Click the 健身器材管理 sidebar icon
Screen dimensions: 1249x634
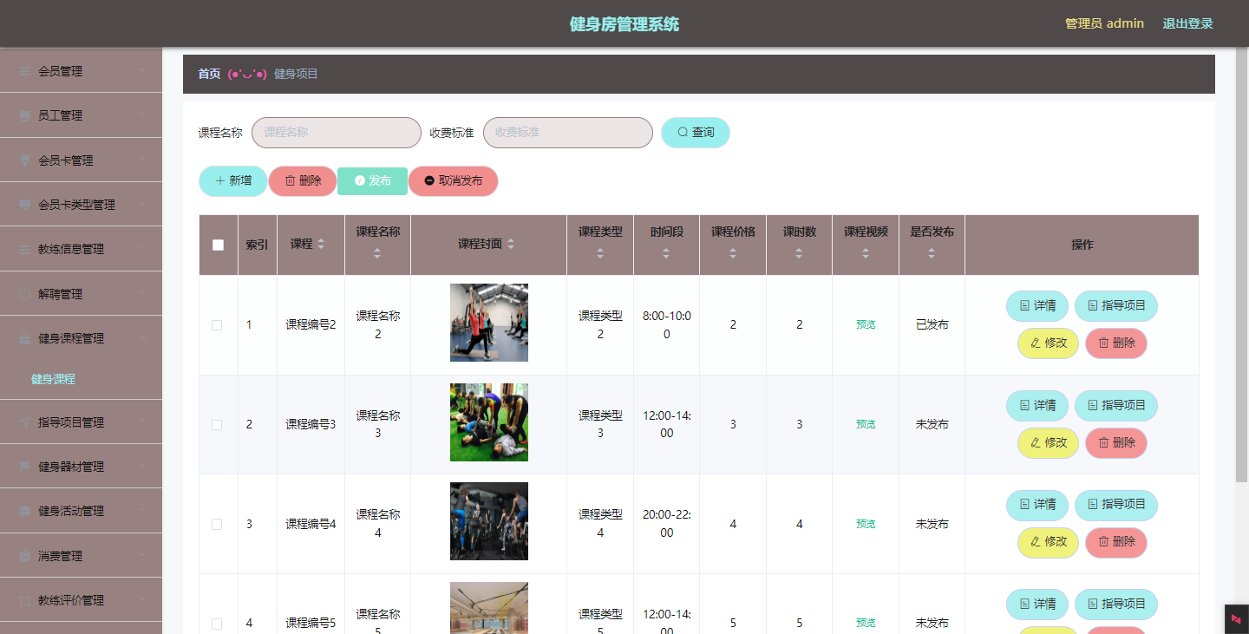coord(24,467)
